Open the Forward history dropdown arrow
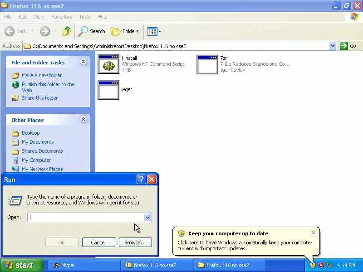Image resolution: width=363 pixels, height=272 pixels. click(55, 31)
